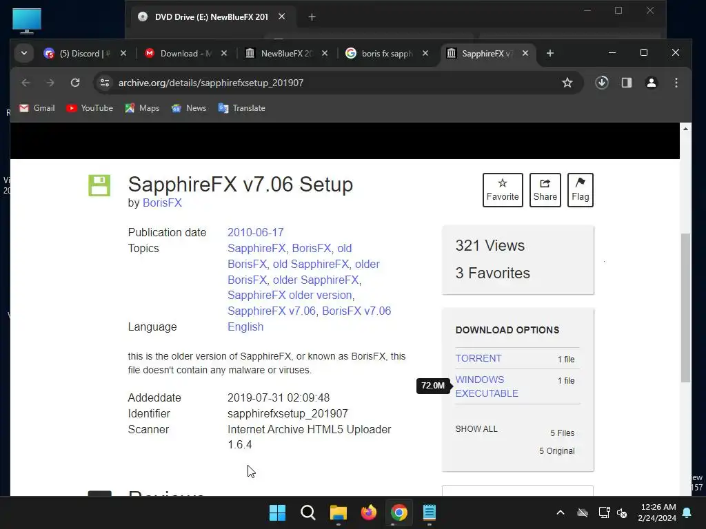View site information icon in address bar

click(105, 83)
